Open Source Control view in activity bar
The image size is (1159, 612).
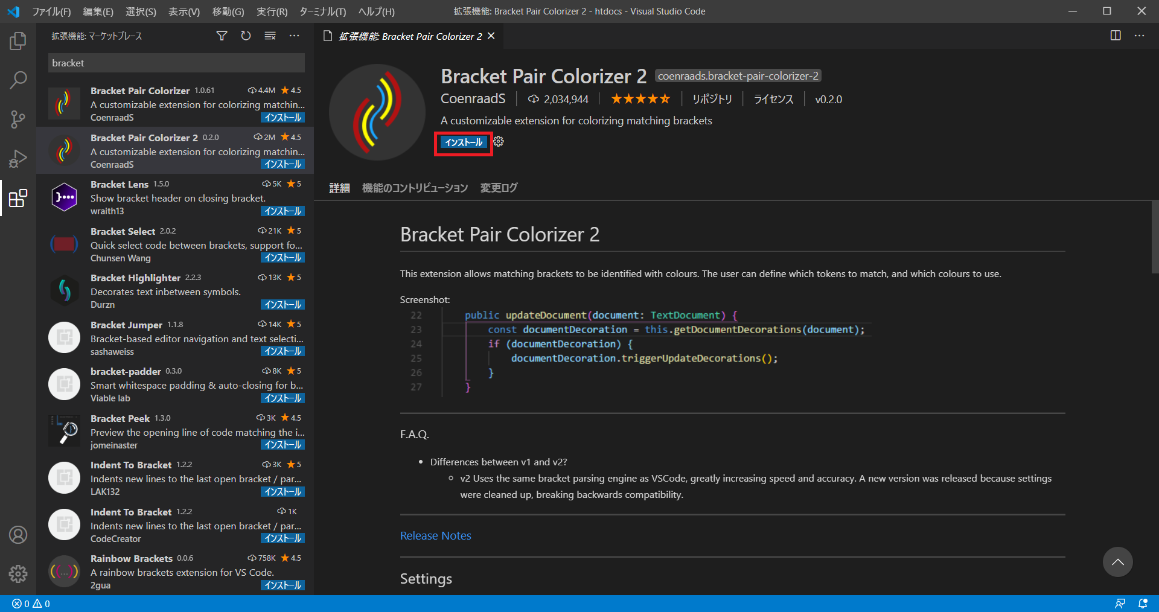point(18,119)
